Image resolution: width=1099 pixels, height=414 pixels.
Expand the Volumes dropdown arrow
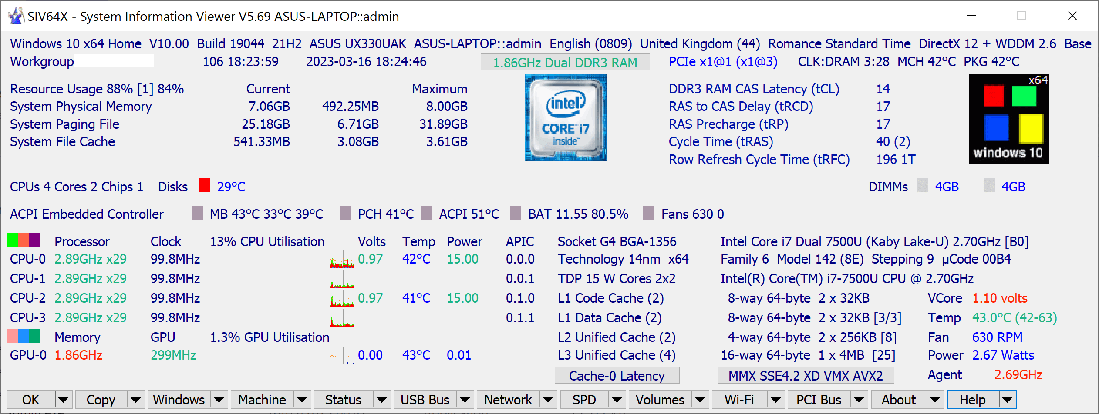[x=700, y=400]
